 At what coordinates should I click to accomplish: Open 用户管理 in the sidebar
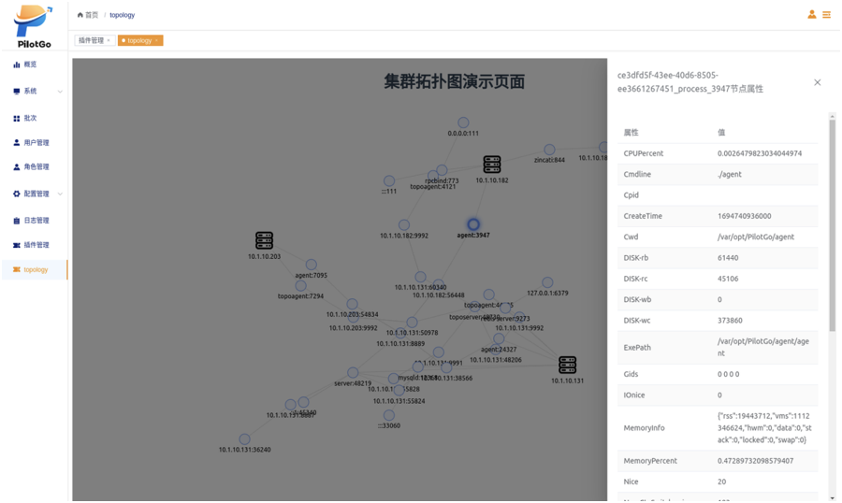pyautogui.click(x=36, y=143)
